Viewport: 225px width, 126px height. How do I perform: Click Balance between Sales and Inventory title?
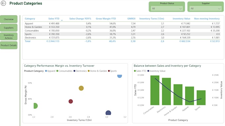pyautogui.click(x=167, y=66)
